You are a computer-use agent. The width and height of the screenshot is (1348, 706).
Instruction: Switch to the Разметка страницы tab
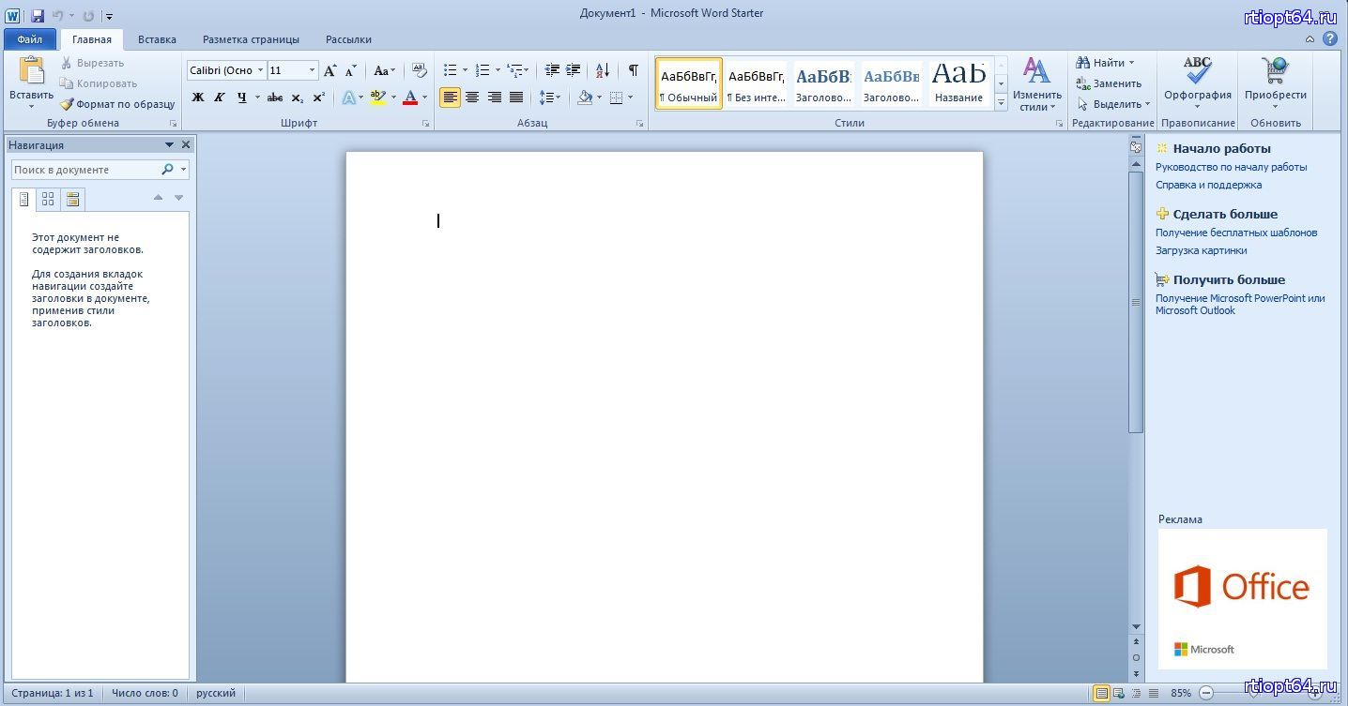pos(251,39)
